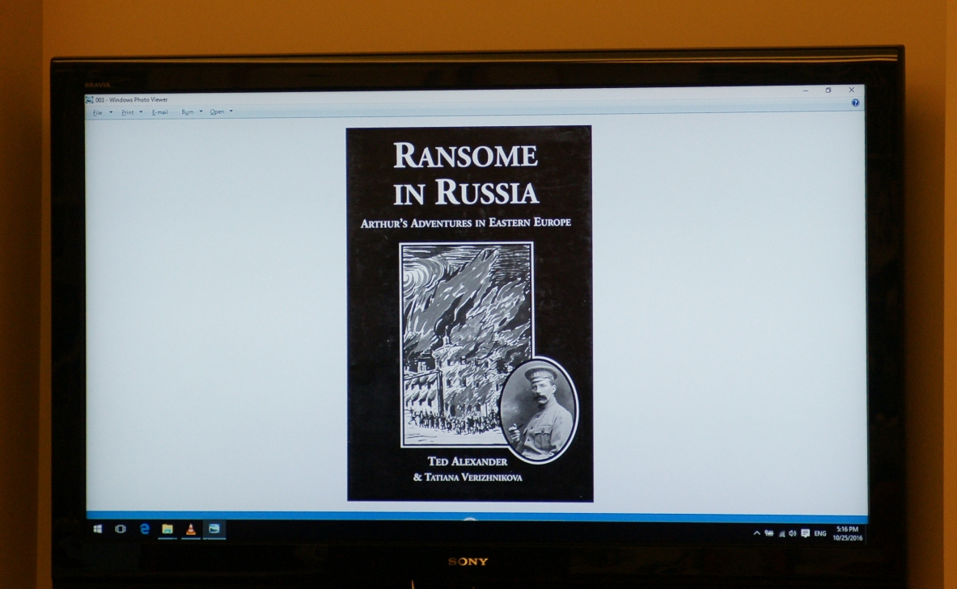Open the Windows Start menu

(x=98, y=528)
